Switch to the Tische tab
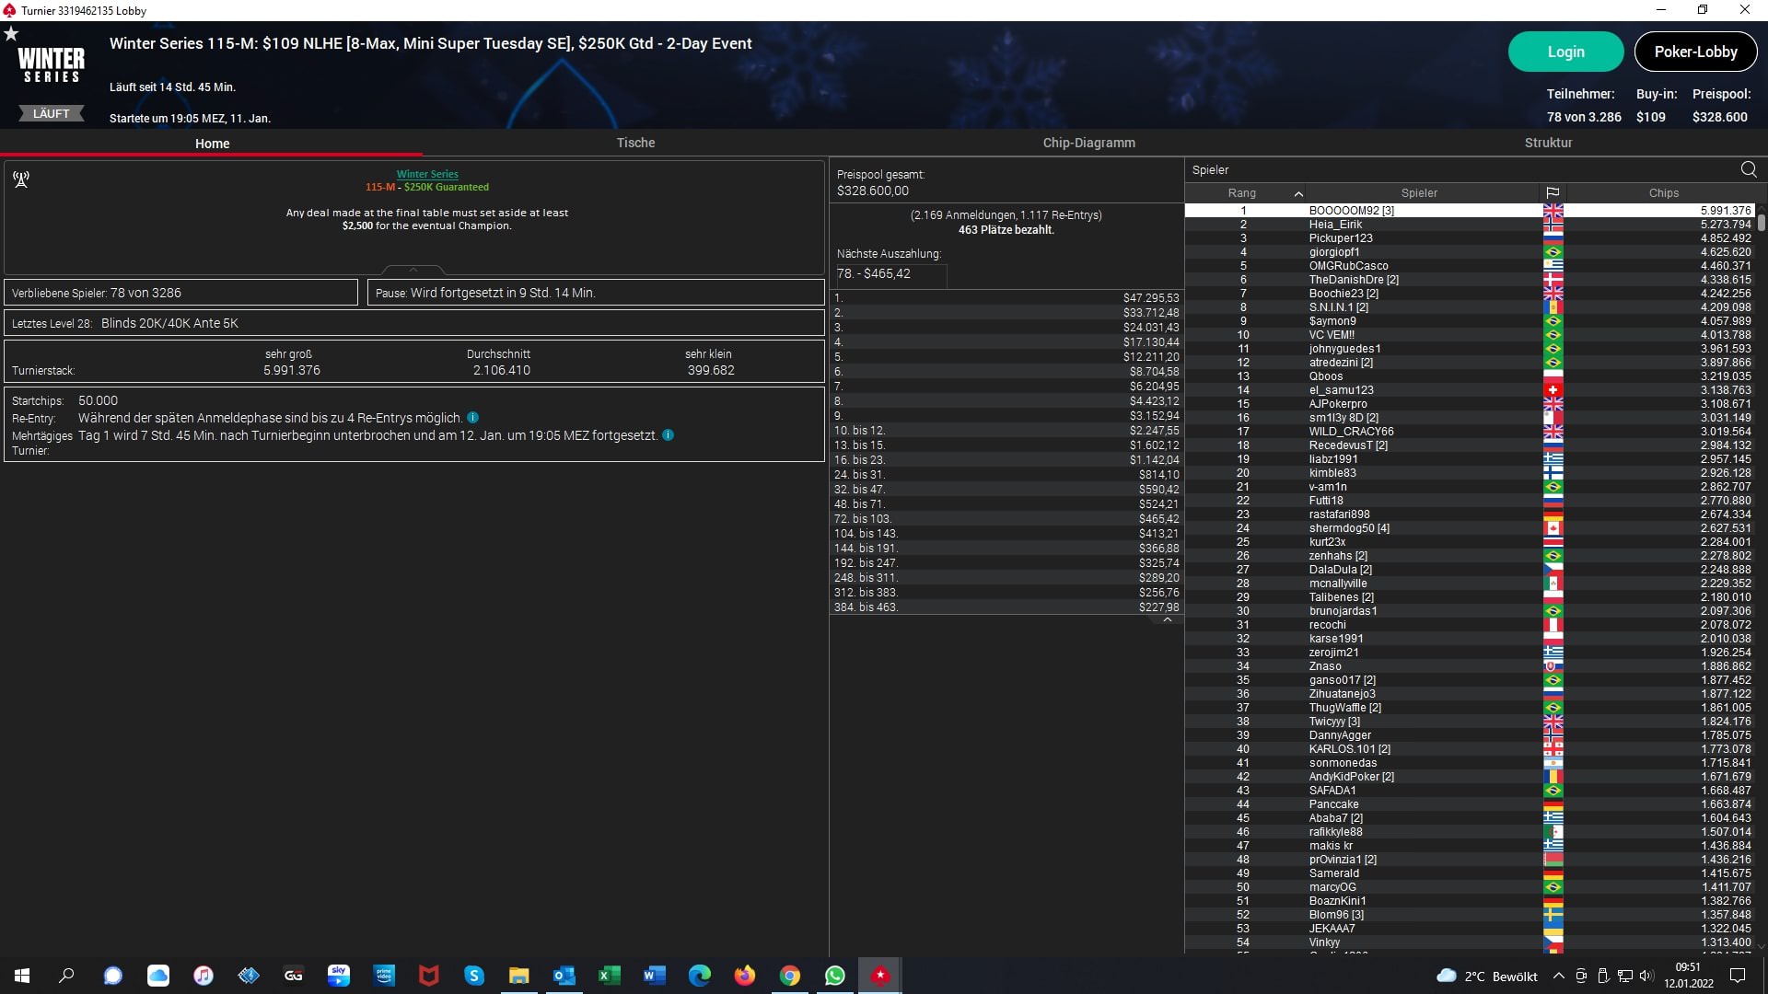This screenshot has height=994, width=1768. tap(635, 143)
